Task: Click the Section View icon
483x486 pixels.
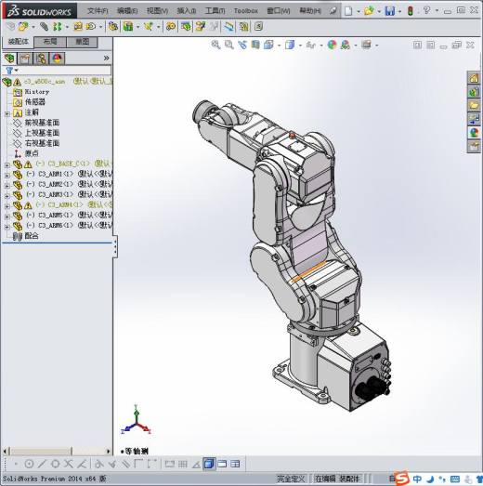Action: (x=255, y=45)
